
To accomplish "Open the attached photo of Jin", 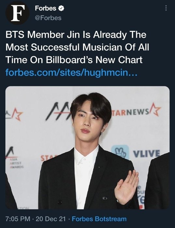I will (87, 148).
